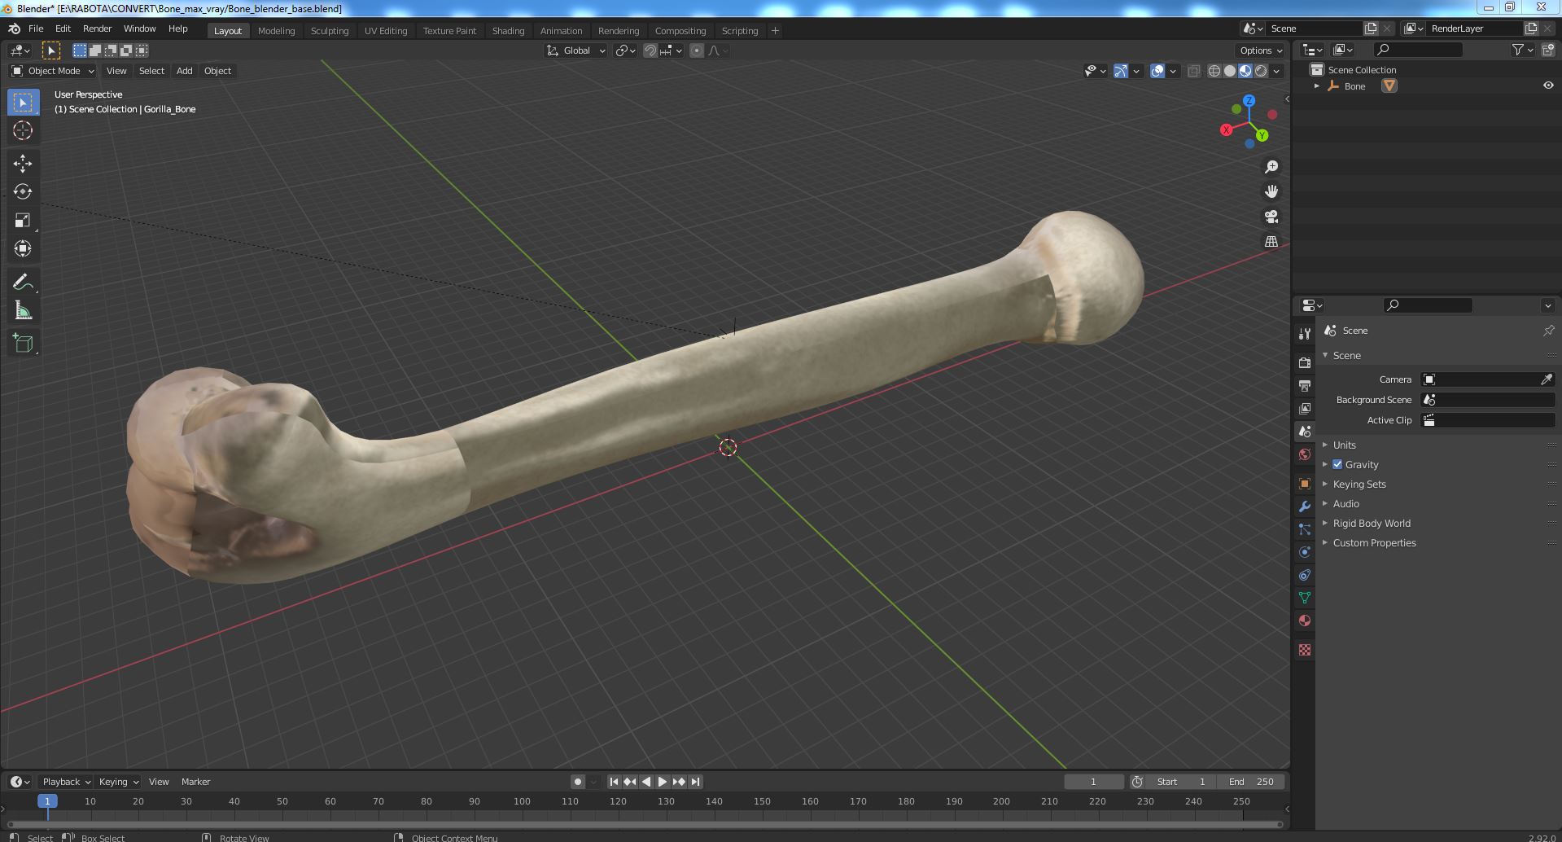Expand the Rigid Body World panel
The height and width of the screenshot is (842, 1562).
(1372, 524)
